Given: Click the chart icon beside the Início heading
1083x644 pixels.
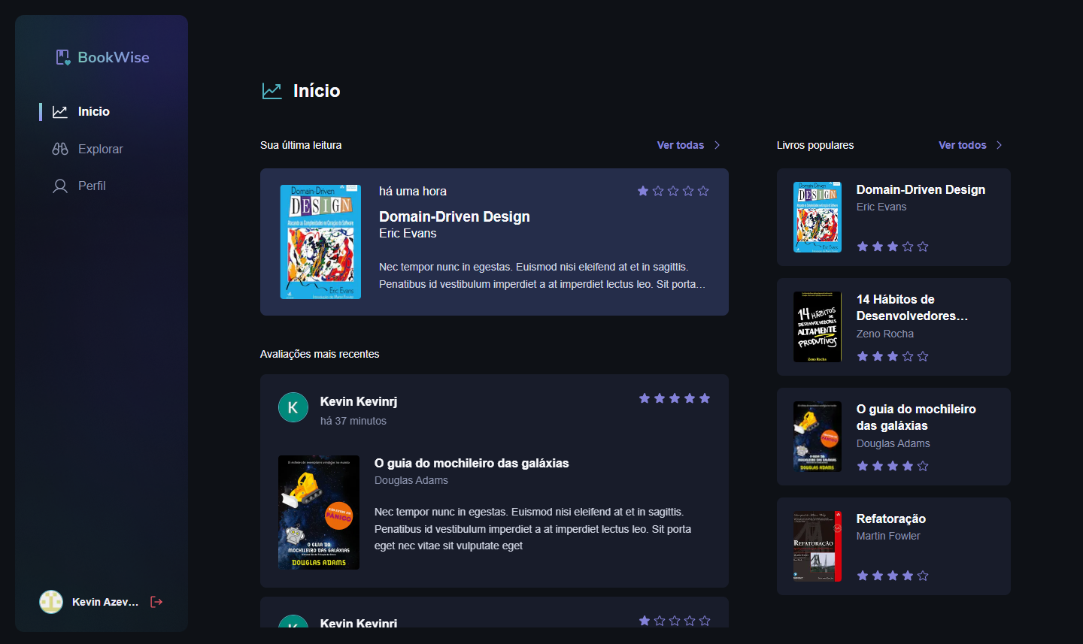Looking at the screenshot, I should 271,89.
